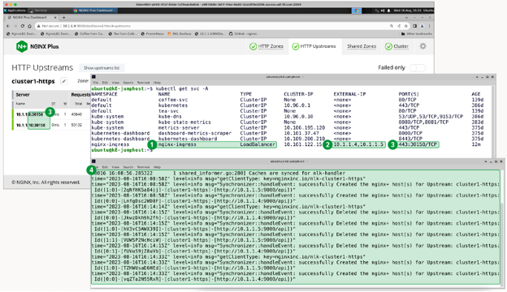Open the browser home page
The height and width of the screenshot is (292, 507).
(29, 26)
